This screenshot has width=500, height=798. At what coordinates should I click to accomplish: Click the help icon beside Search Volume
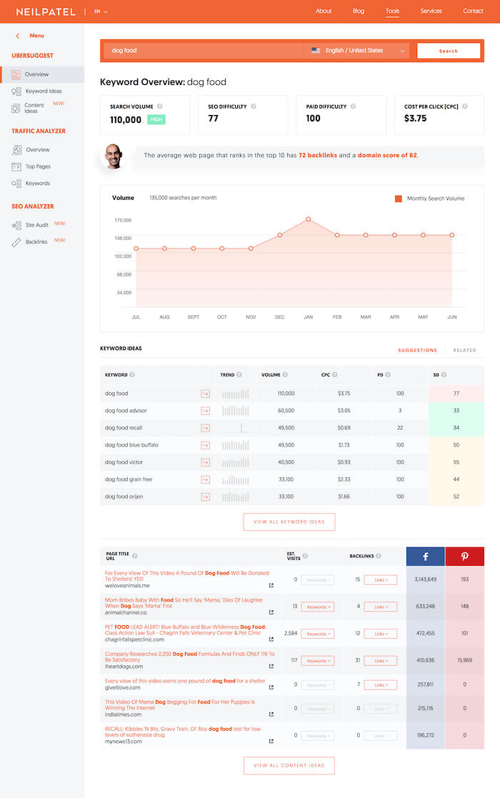click(x=159, y=106)
